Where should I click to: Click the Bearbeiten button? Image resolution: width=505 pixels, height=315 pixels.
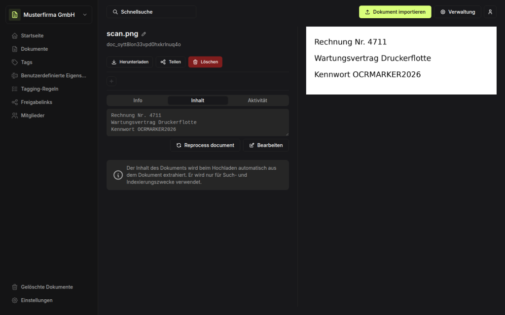click(266, 145)
